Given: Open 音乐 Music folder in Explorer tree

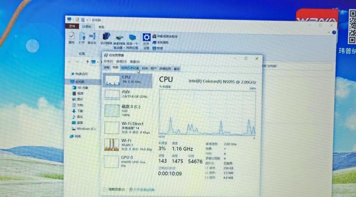Looking at the screenshot, I should pos(78,117).
